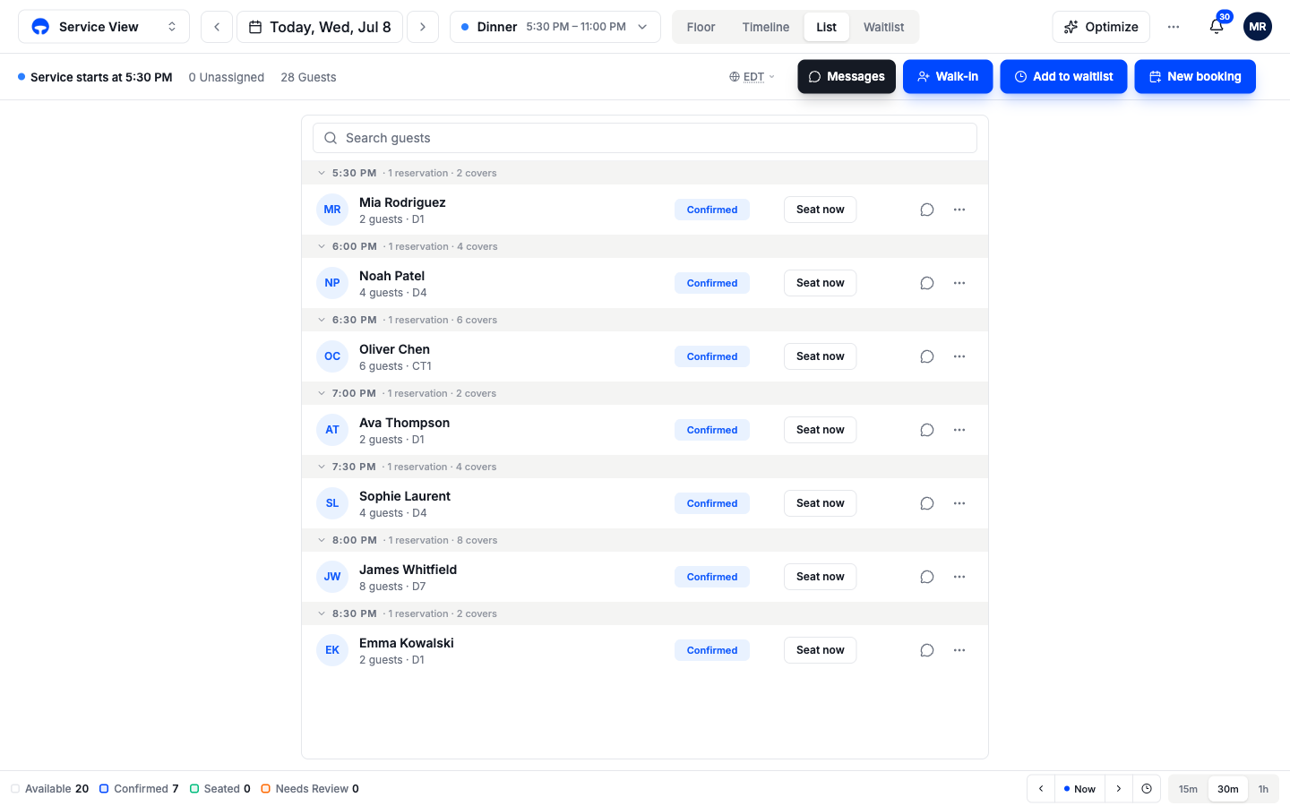The image size is (1290, 806).
Task: Seat Mia Rodriguez now
Action: (x=821, y=210)
